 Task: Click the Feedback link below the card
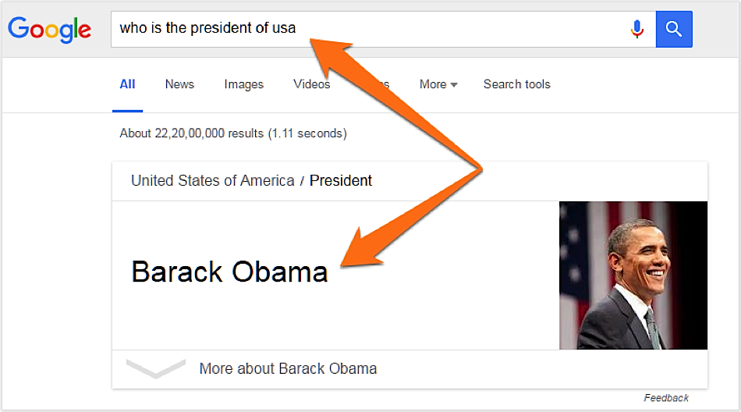(x=666, y=398)
